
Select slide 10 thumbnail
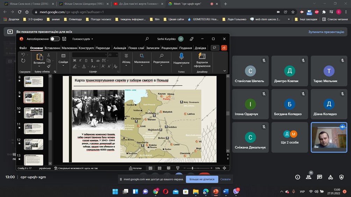tap(34, 113)
